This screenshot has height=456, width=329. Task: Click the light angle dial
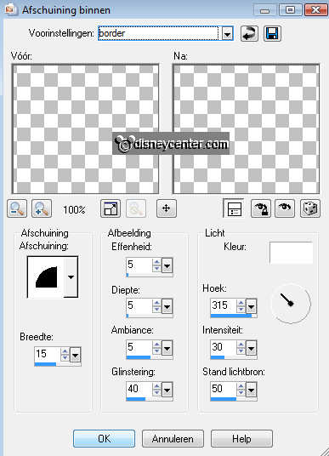[291, 304]
